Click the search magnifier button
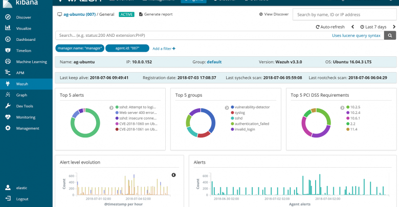The image size is (399, 207). coord(390,36)
